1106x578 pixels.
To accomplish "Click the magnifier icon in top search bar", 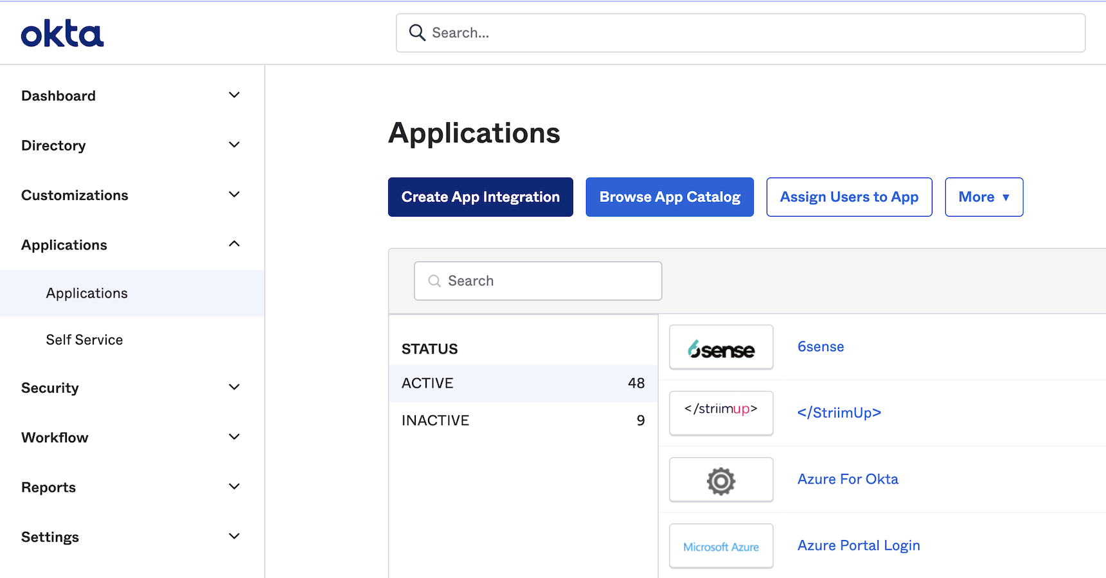I will pyautogui.click(x=417, y=33).
